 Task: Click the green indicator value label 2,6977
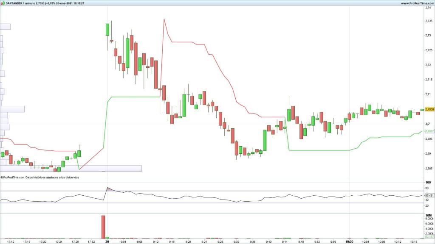[x=429, y=131]
